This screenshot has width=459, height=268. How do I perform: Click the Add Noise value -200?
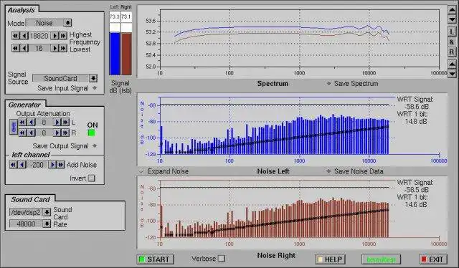37,165
